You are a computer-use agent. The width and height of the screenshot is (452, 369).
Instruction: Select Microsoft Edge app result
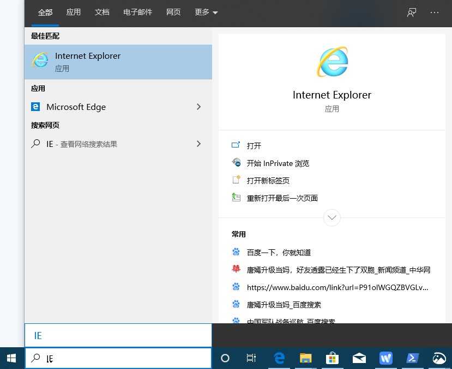pos(118,107)
